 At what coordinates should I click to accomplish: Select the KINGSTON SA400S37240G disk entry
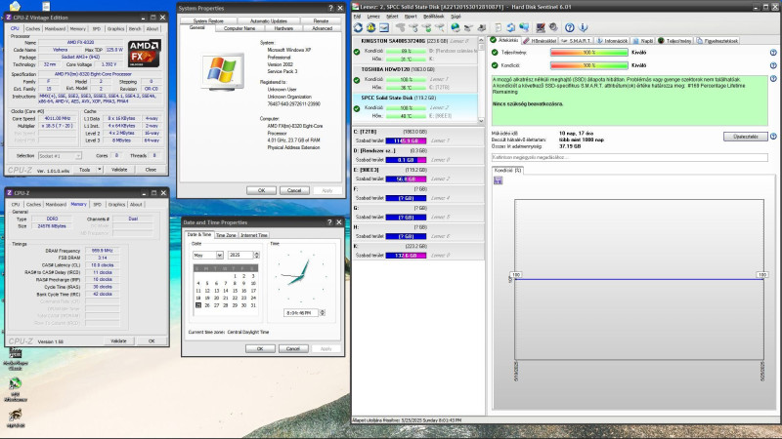pyautogui.click(x=414, y=51)
